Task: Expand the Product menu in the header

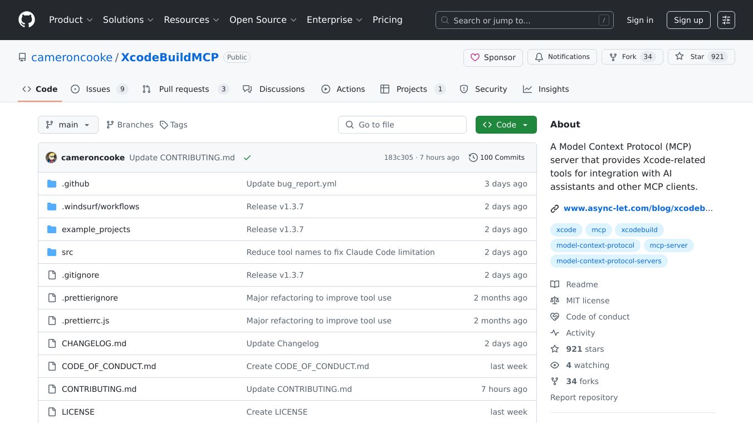Action: pos(71,20)
